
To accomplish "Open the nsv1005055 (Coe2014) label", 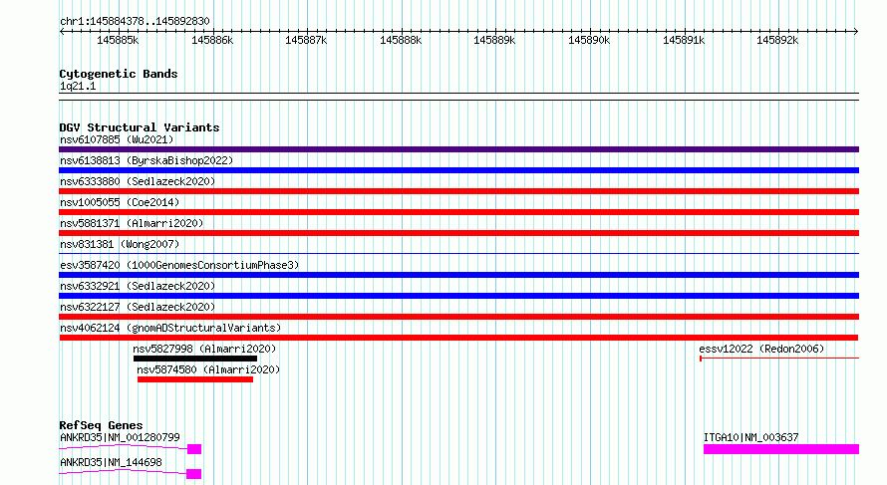I will point(120,202).
